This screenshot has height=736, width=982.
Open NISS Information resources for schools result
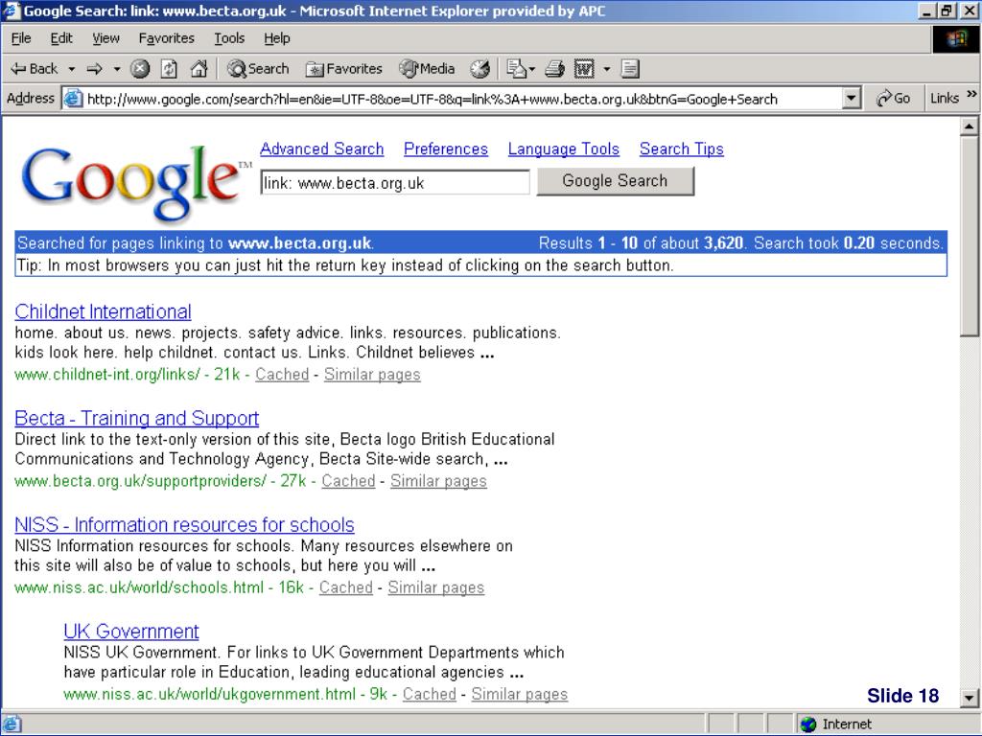coord(184,524)
